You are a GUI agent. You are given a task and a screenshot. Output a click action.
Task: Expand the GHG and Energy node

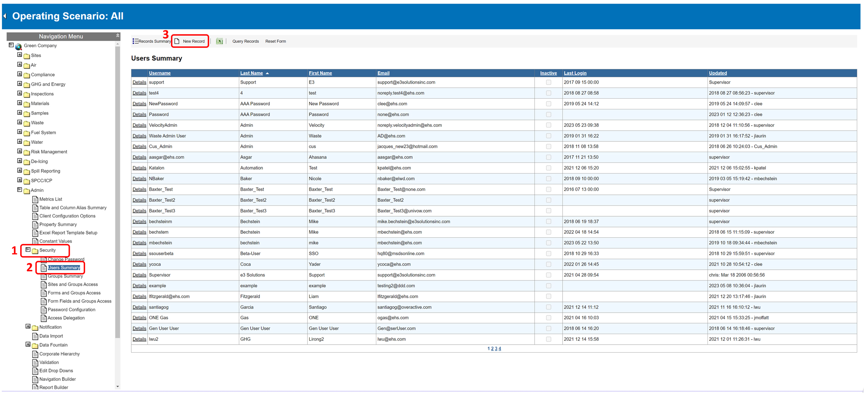pos(19,84)
